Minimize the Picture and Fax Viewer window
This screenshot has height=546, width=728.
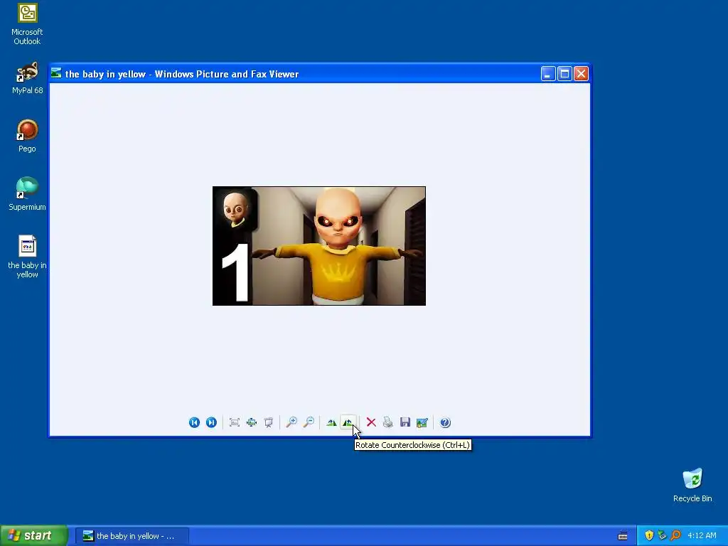(x=548, y=74)
